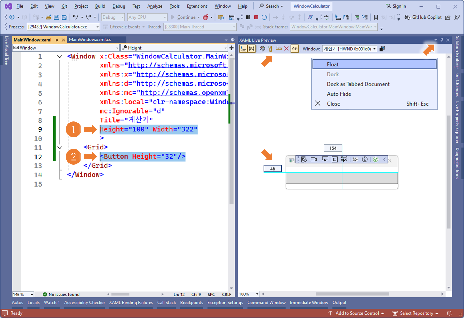Click the Live Preview vertical scrollbar thumb

tap(449, 172)
